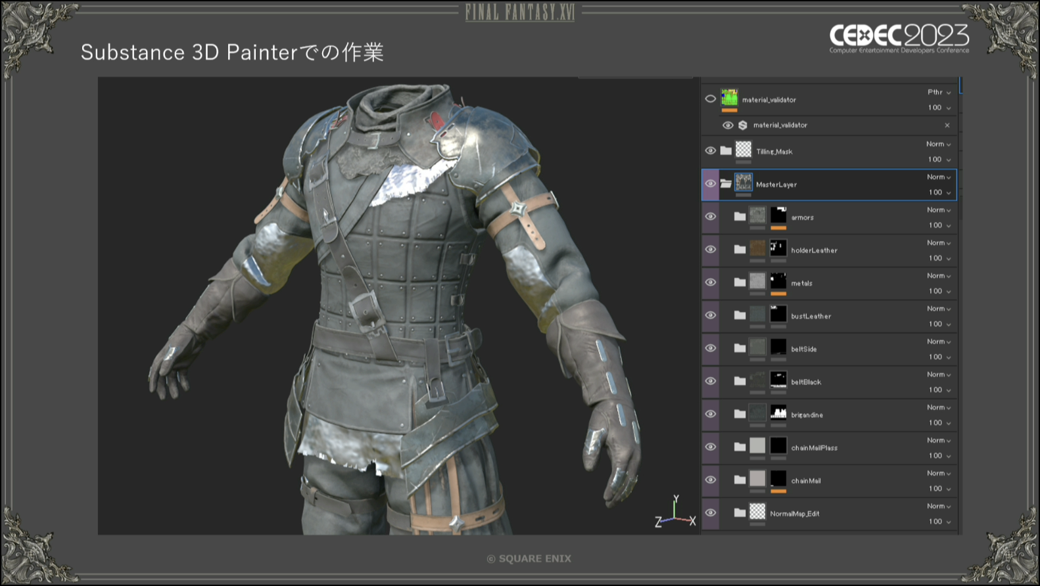Open the beltSide blend mode dropdown
This screenshot has height=586, width=1040.
click(939, 341)
